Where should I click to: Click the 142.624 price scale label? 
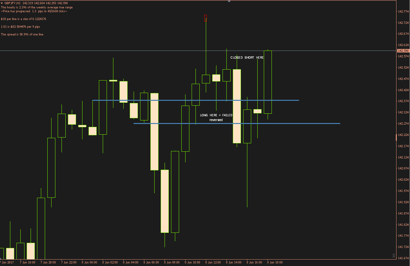click(x=403, y=45)
